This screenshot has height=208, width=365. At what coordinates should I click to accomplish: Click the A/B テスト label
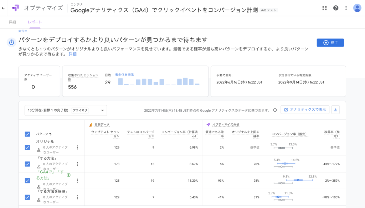[x=268, y=10]
